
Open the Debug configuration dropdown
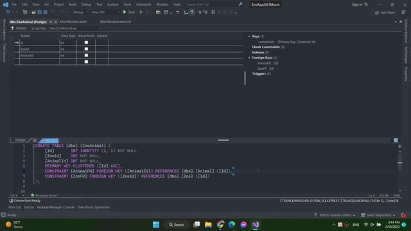coord(81,12)
